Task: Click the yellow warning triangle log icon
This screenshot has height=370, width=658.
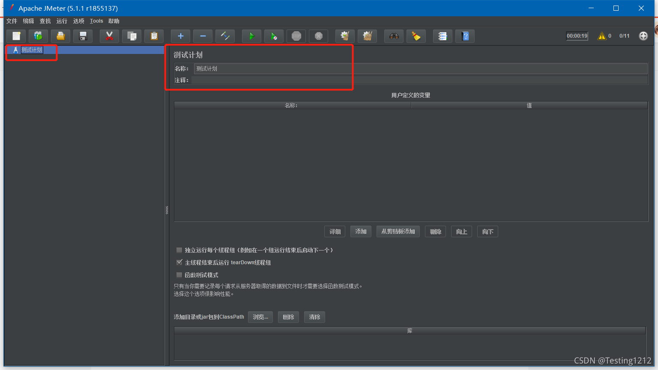Action: tap(602, 36)
